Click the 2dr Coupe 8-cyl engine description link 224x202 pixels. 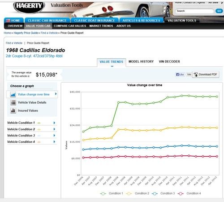(34, 56)
